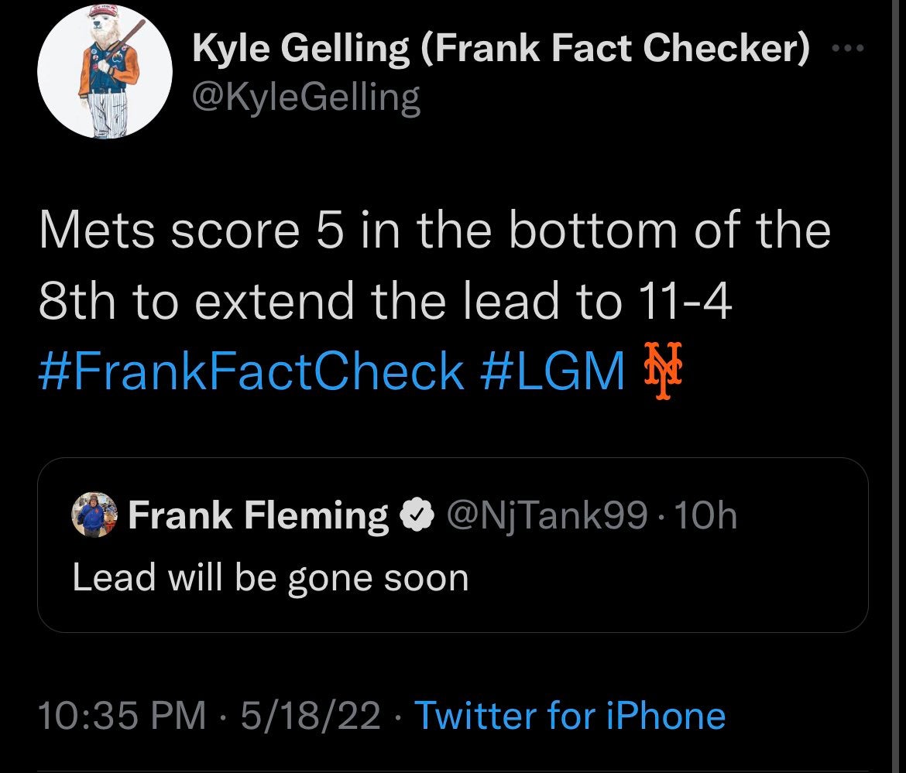Click the 10:35 PM tweet time

pos(122,716)
